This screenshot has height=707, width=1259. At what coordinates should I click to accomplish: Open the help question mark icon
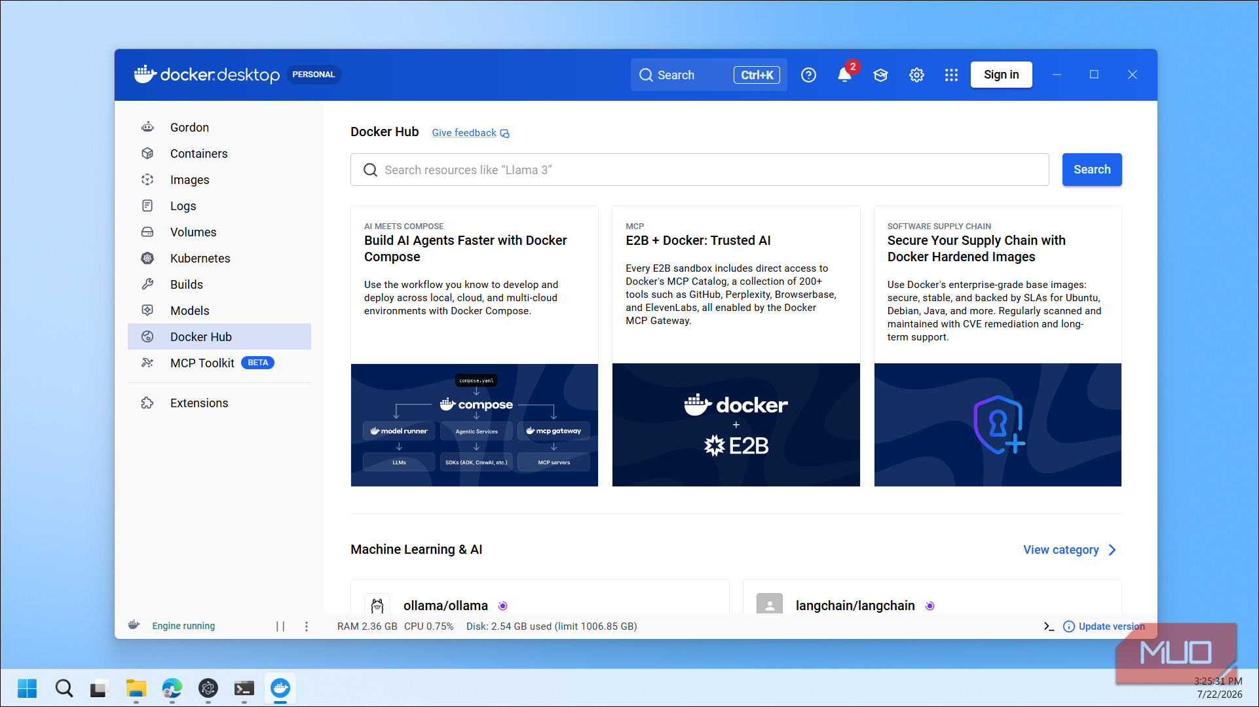(808, 75)
